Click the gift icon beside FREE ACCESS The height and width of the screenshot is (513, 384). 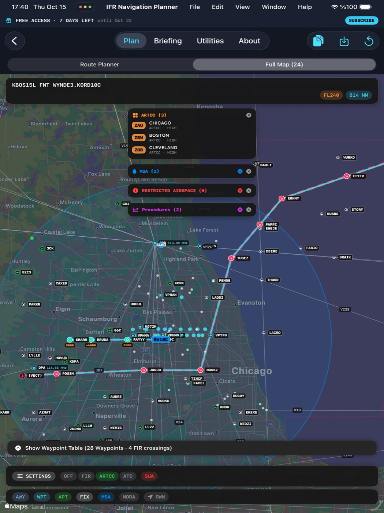[9, 21]
